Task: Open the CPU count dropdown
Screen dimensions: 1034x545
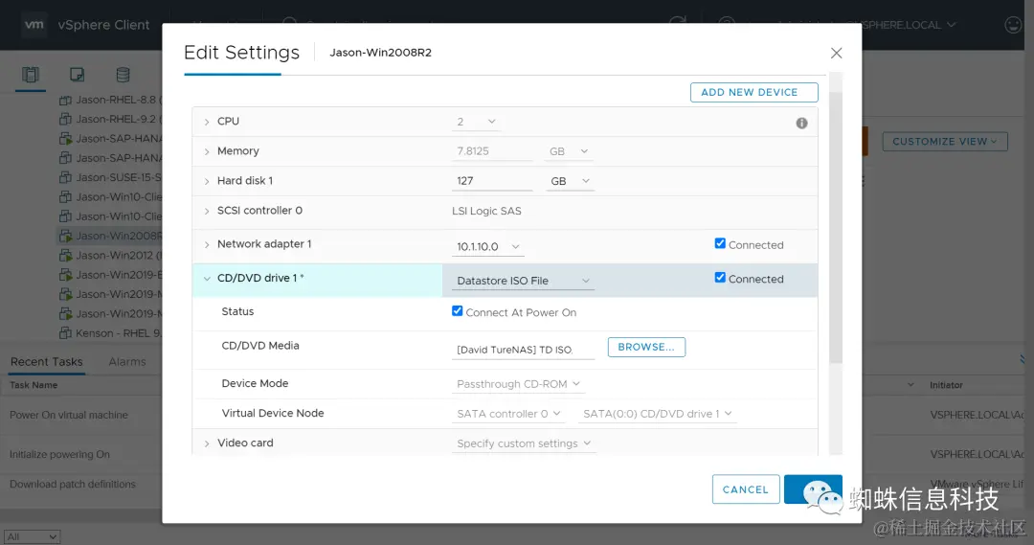Action: click(476, 122)
